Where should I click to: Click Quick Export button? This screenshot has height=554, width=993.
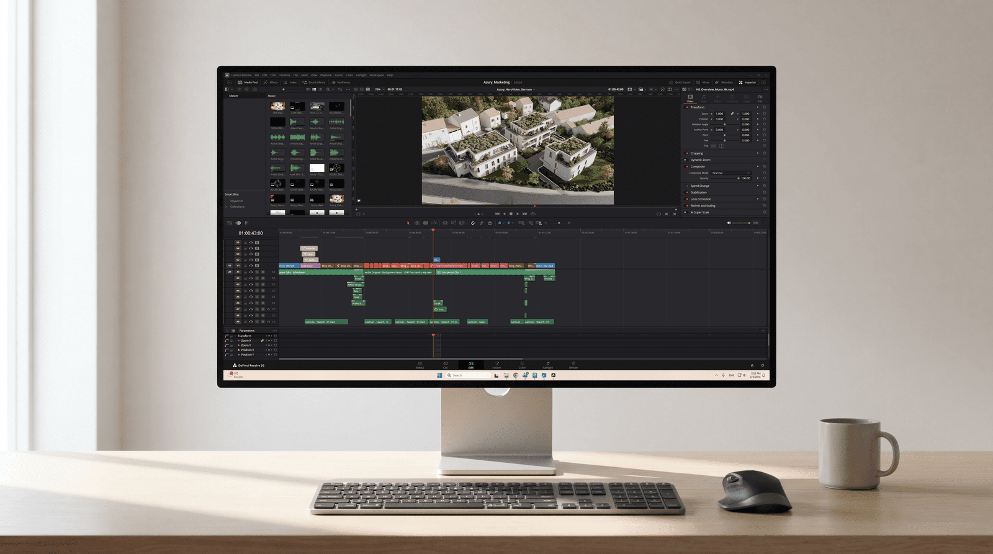(680, 83)
